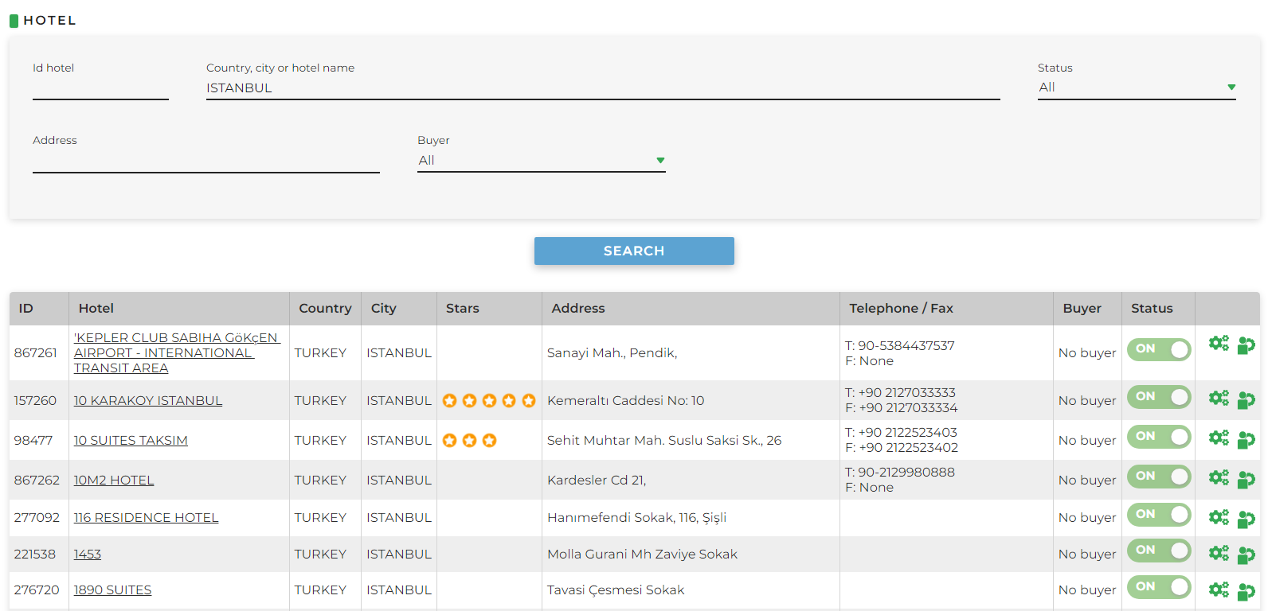Open gears settings icon for 1890 Suites
1268x611 pixels.
tap(1219, 590)
